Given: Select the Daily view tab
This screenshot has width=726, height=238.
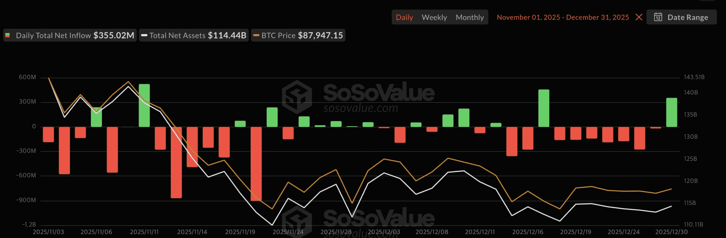Looking at the screenshot, I should pyautogui.click(x=404, y=17).
